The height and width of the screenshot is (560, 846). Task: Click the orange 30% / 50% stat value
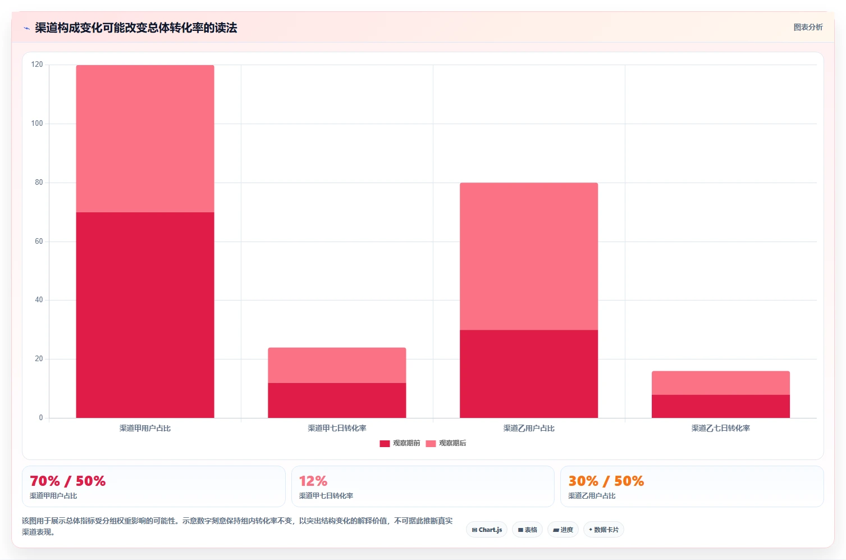pos(606,481)
